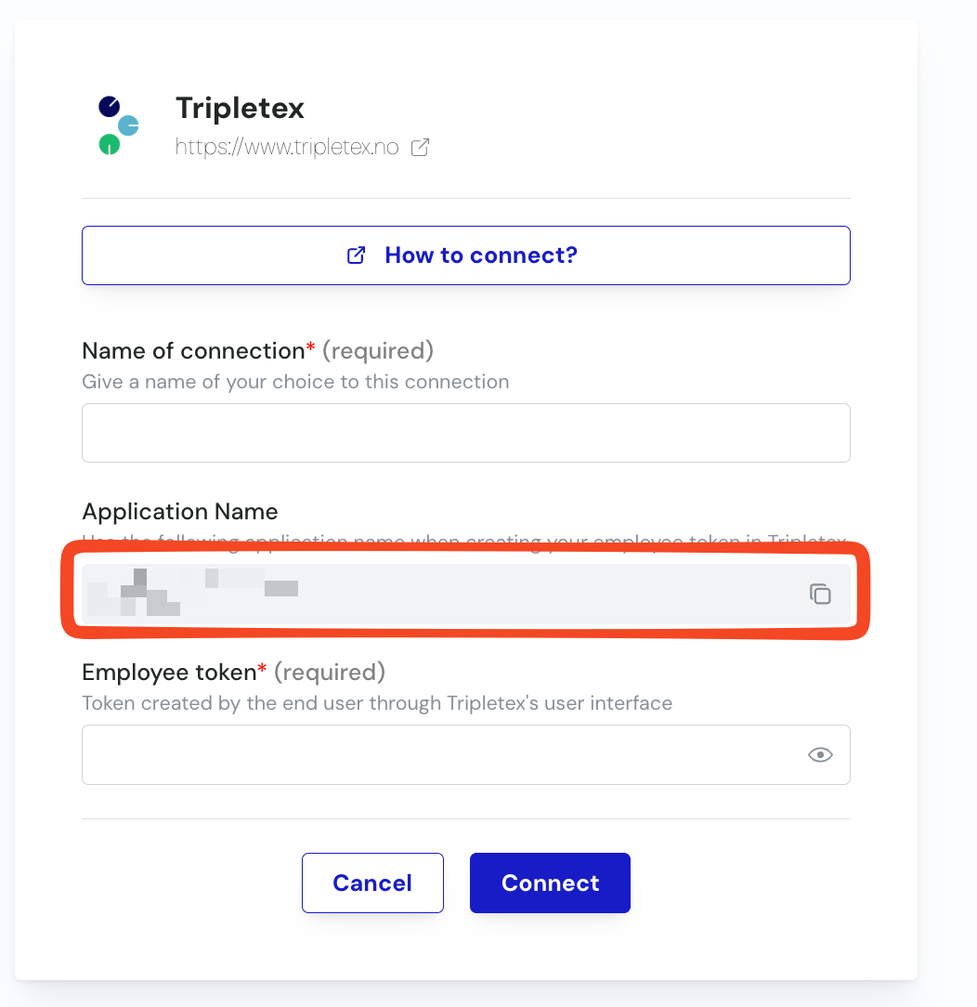Click the "Name of connection" label
This screenshot has width=977, height=1007.
(x=193, y=351)
